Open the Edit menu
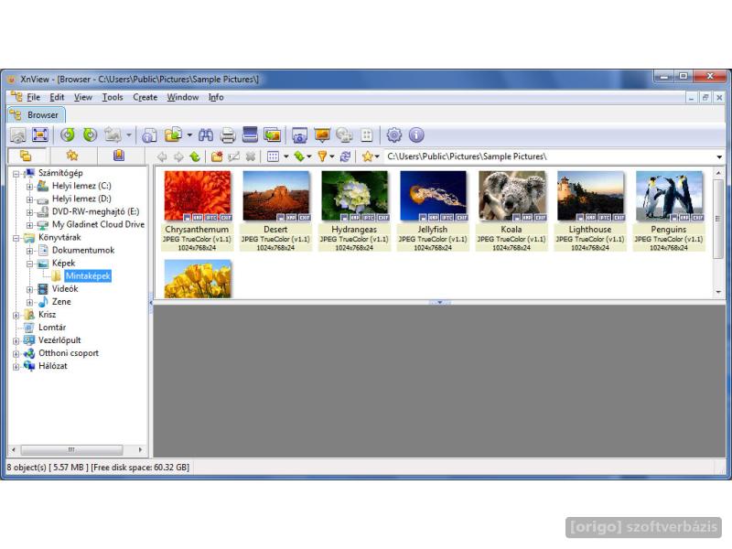 point(57,97)
